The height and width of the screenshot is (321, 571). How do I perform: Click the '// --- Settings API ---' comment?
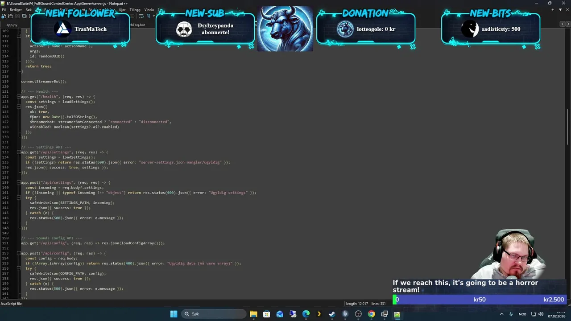point(46,147)
